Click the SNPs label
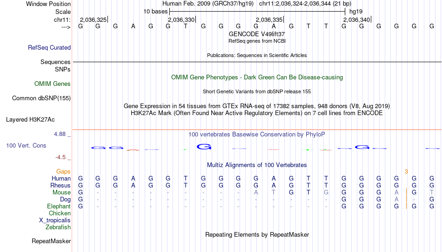The height and width of the screenshot is (252, 442). pyautogui.click(x=63, y=69)
